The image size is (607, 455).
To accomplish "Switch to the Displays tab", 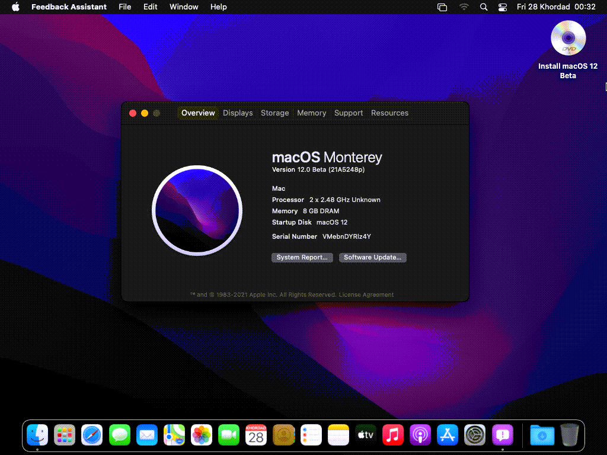I will pyautogui.click(x=238, y=113).
